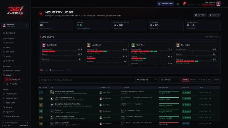
Task: Click the Ferrogel reaction activity icon
Action: coord(41,111)
